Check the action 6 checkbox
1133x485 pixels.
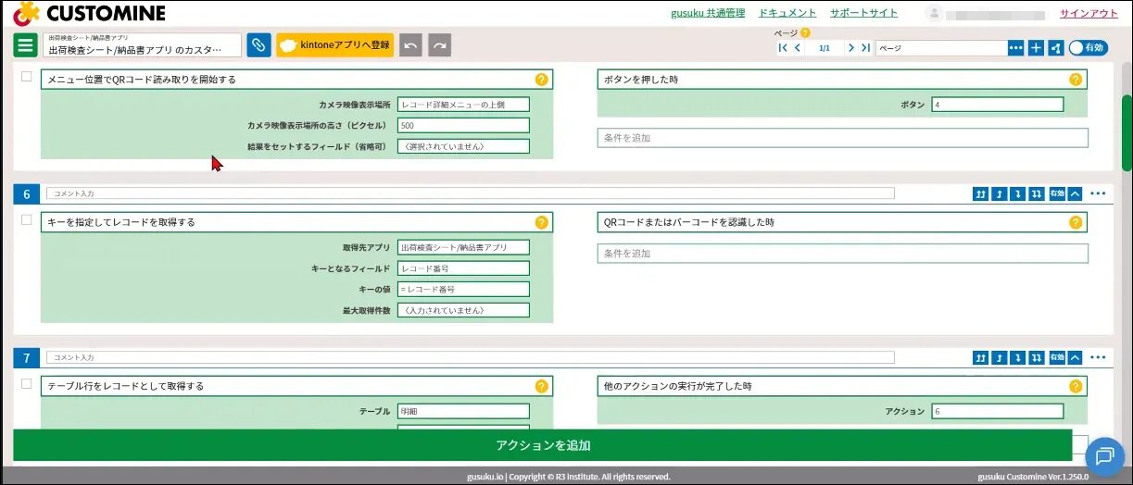click(x=27, y=219)
